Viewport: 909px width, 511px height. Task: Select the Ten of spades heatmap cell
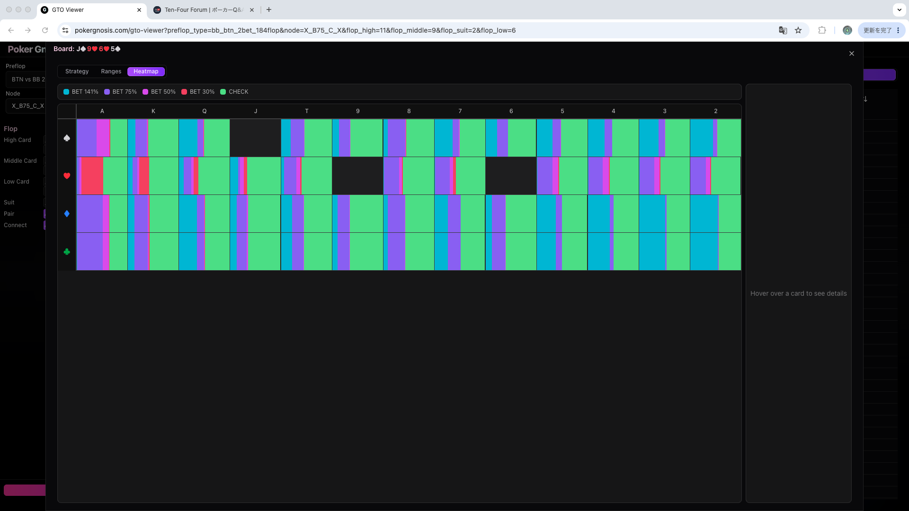(x=306, y=138)
